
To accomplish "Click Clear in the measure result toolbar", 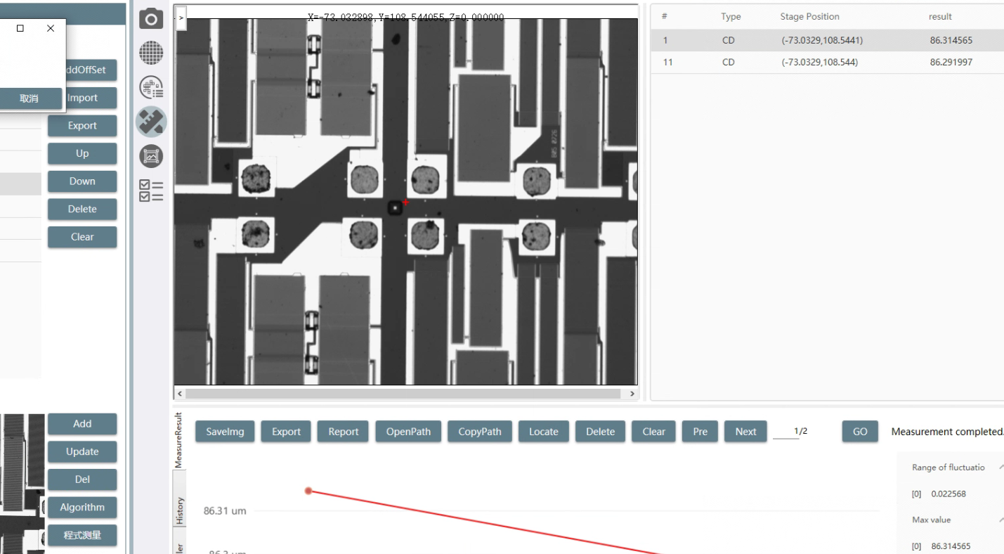I will pyautogui.click(x=653, y=432).
